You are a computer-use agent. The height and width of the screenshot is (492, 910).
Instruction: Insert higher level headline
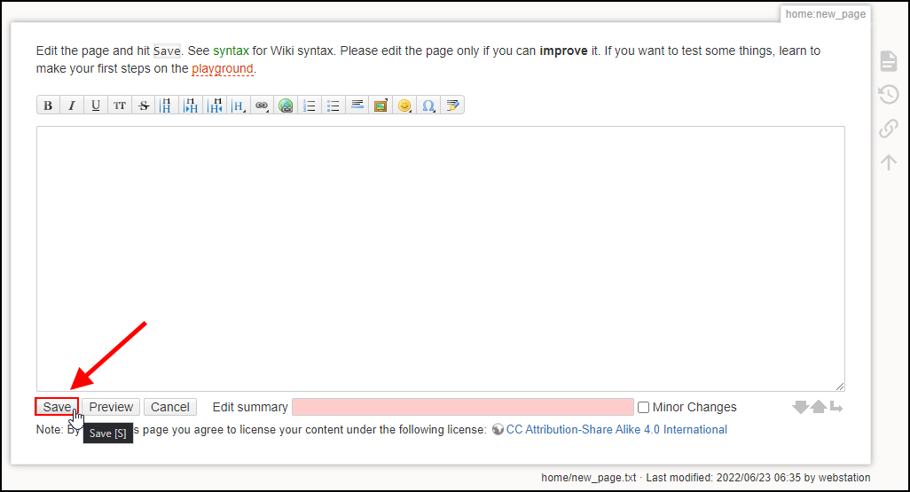(214, 105)
